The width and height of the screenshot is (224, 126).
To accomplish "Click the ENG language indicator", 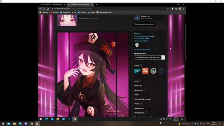I will [208, 124].
